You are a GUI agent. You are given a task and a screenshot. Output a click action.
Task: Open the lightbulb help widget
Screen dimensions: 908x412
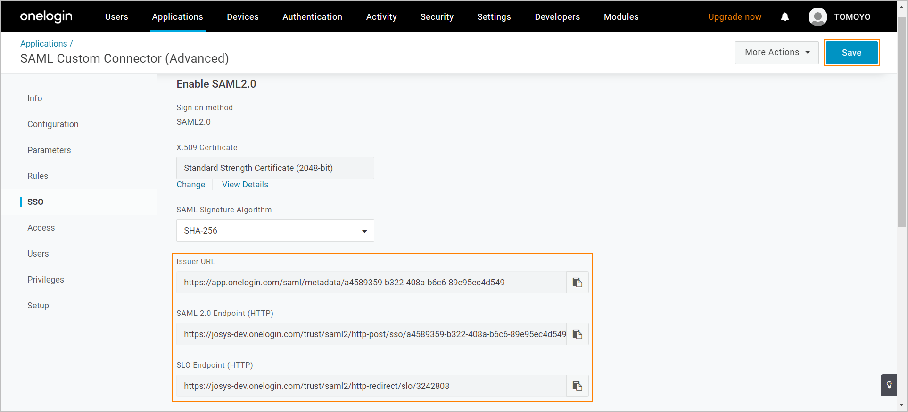tap(889, 385)
